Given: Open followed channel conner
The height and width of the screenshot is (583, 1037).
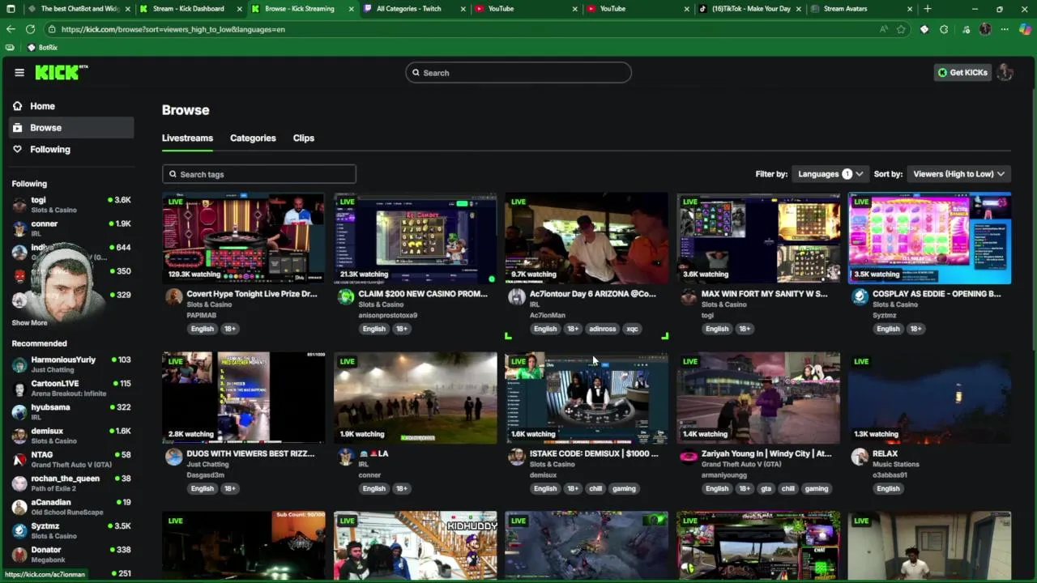Looking at the screenshot, I should point(71,228).
